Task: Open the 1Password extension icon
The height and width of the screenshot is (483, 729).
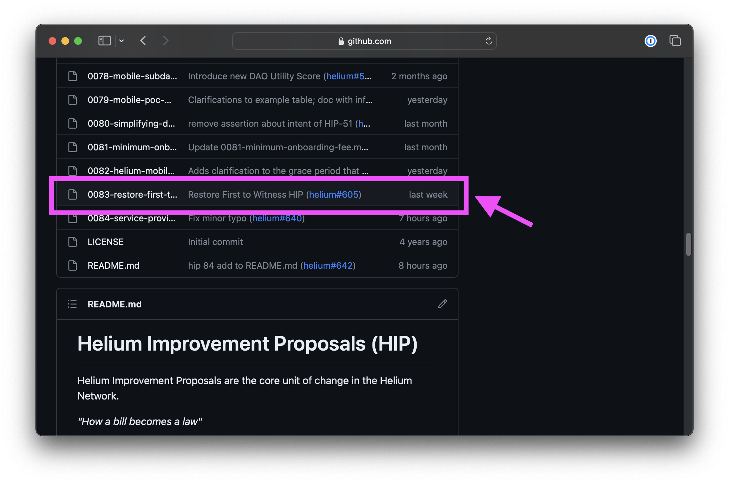Action: point(650,41)
